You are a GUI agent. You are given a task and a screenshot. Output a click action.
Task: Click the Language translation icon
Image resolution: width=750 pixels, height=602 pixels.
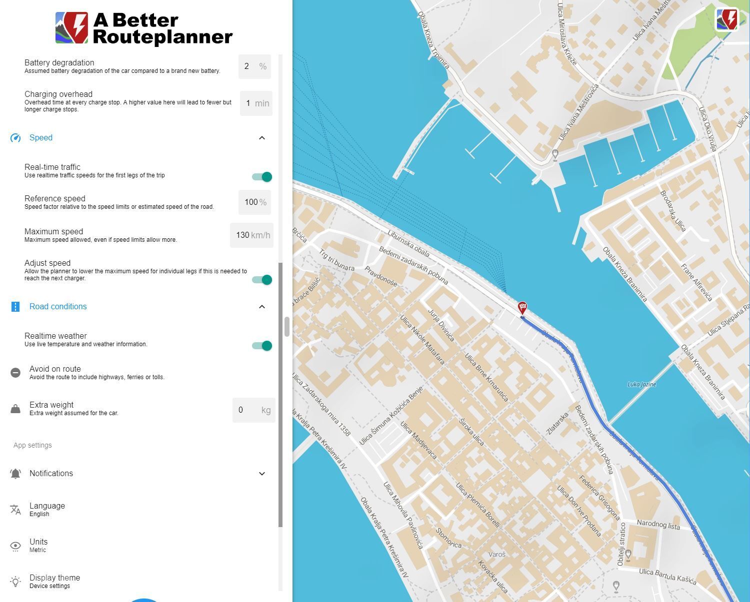click(15, 509)
